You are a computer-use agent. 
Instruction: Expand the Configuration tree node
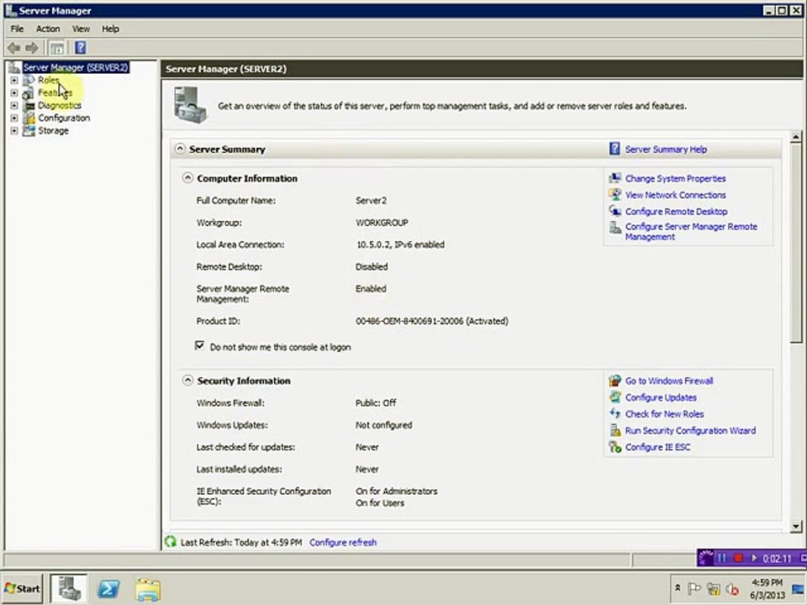[x=14, y=118]
